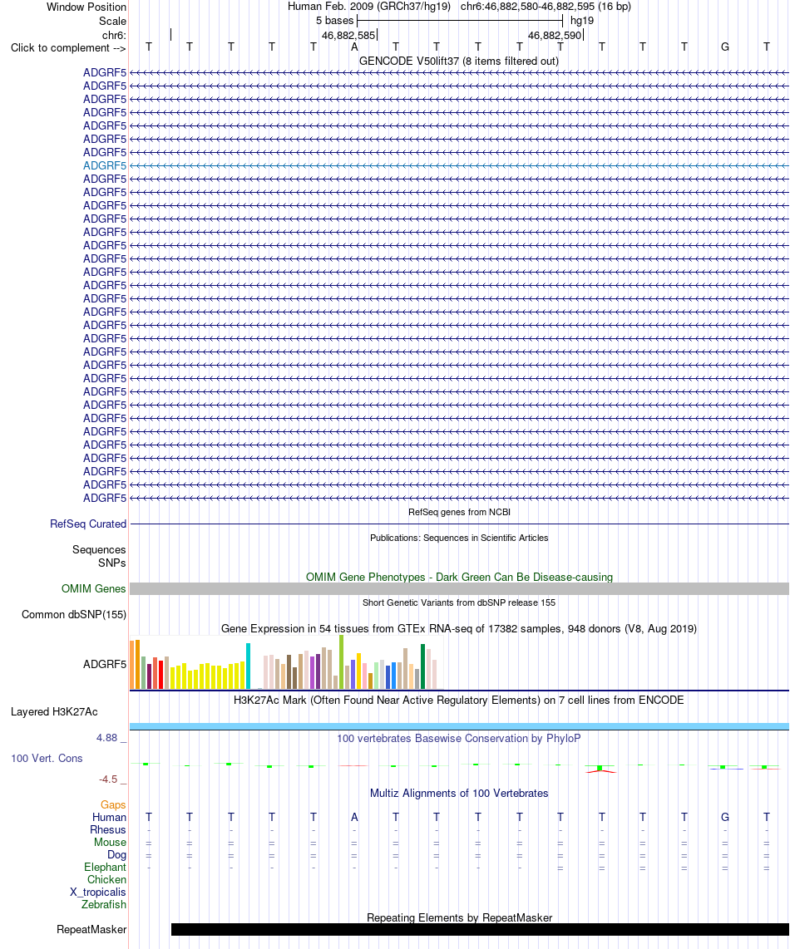The width and height of the screenshot is (790, 949).
Task: Click the RefSeq Curated track label
Action: click(x=88, y=524)
